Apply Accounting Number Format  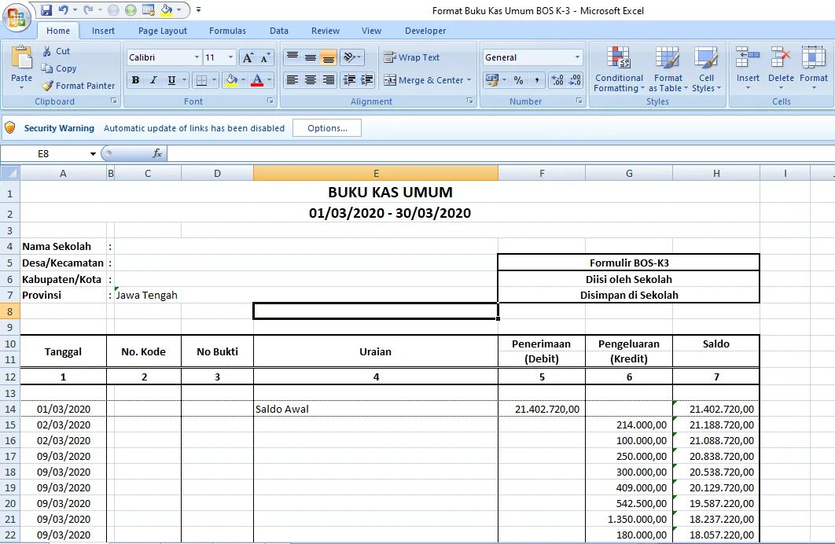pyautogui.click(x=491, y=80)
